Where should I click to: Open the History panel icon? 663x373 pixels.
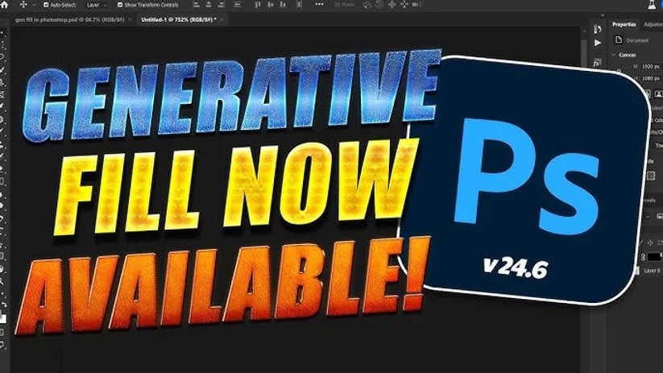point(598,29)
